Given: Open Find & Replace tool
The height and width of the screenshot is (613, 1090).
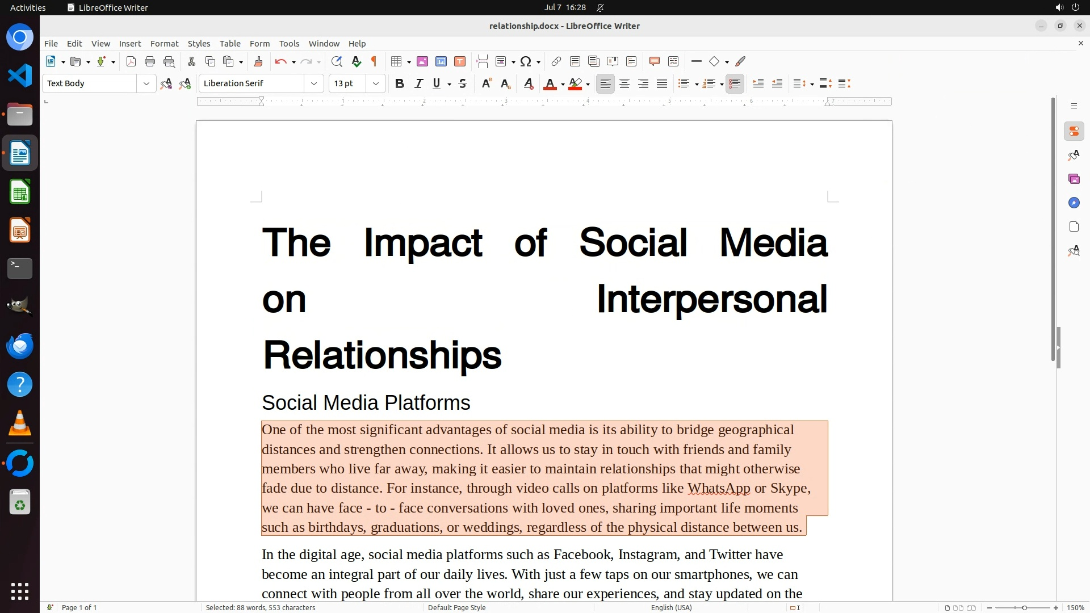Looking at the screenshot, I should point(337,61).
